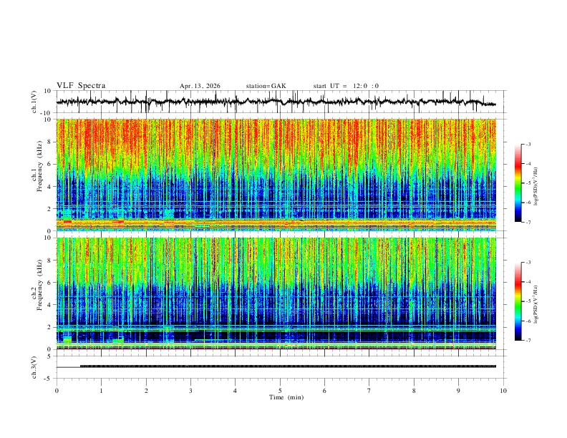
Task: Click the ch.1 'log(PSD)(V²/Hz)' colorbar label
Action: pyautogui.click(x=535, y=186)
